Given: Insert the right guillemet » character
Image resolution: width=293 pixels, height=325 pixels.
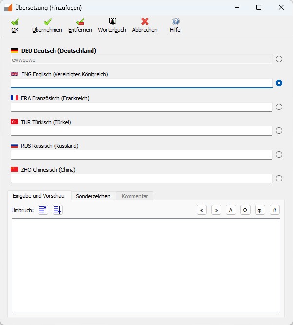Looking at the screenshot, I should [217, 210].
